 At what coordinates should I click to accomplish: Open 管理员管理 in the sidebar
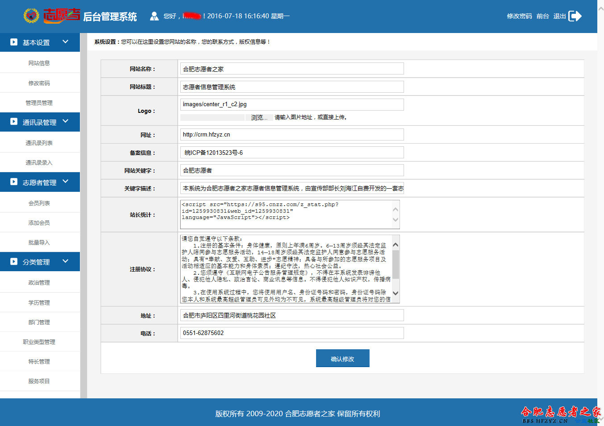click(39, 103)
